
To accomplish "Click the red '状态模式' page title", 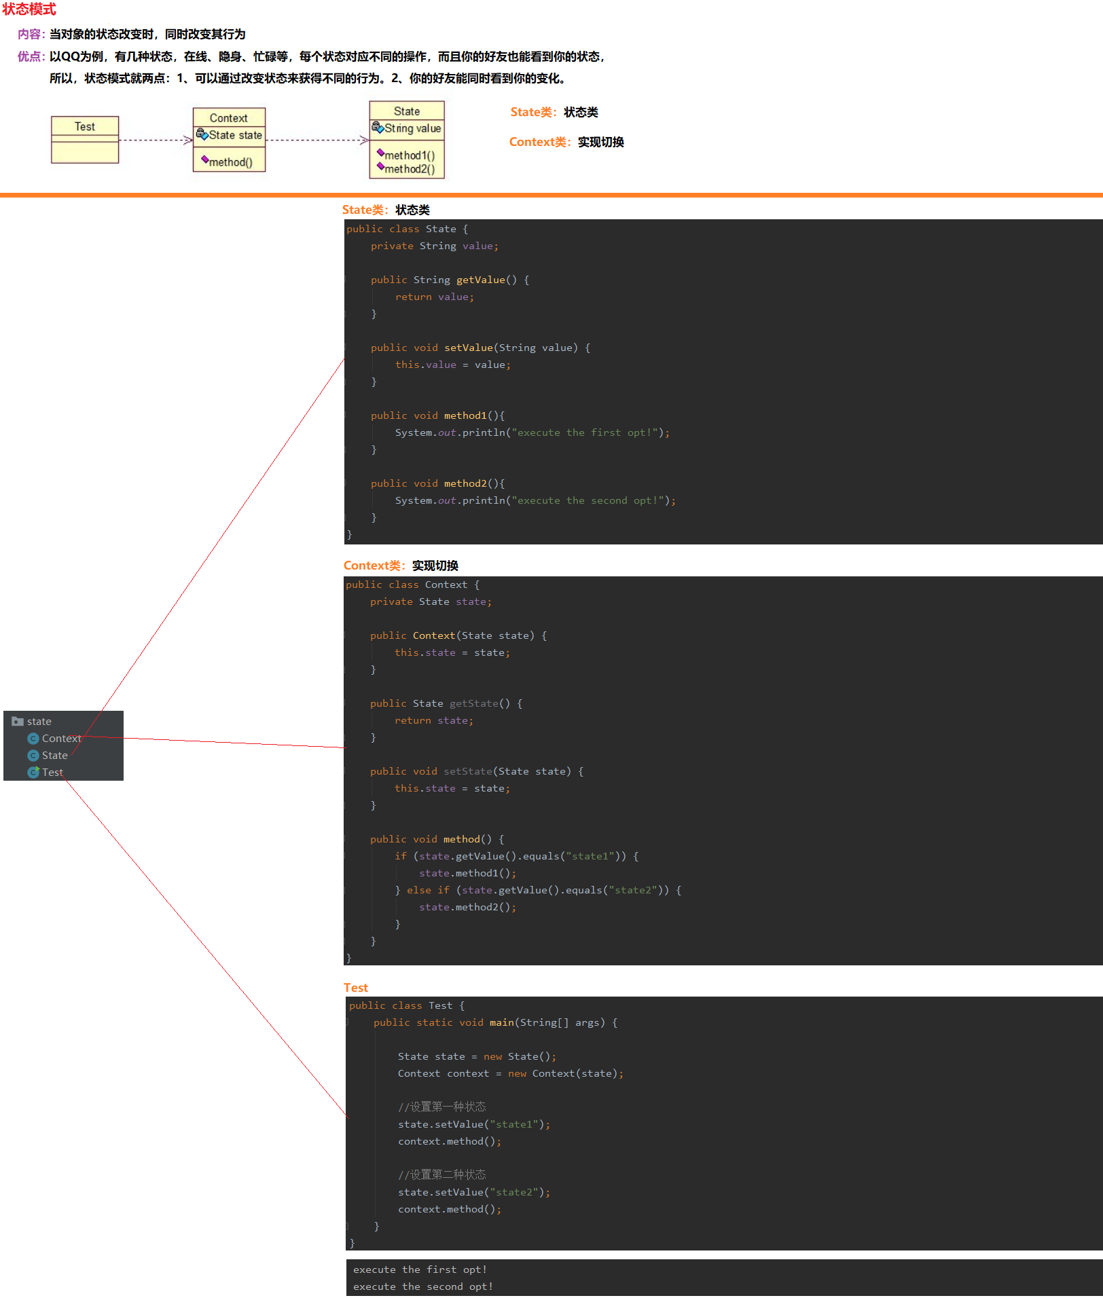I will point(29,10).
